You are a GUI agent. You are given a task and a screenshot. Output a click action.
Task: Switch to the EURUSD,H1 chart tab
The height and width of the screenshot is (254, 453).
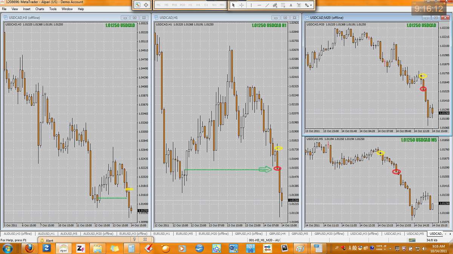(x=162, y=234)
